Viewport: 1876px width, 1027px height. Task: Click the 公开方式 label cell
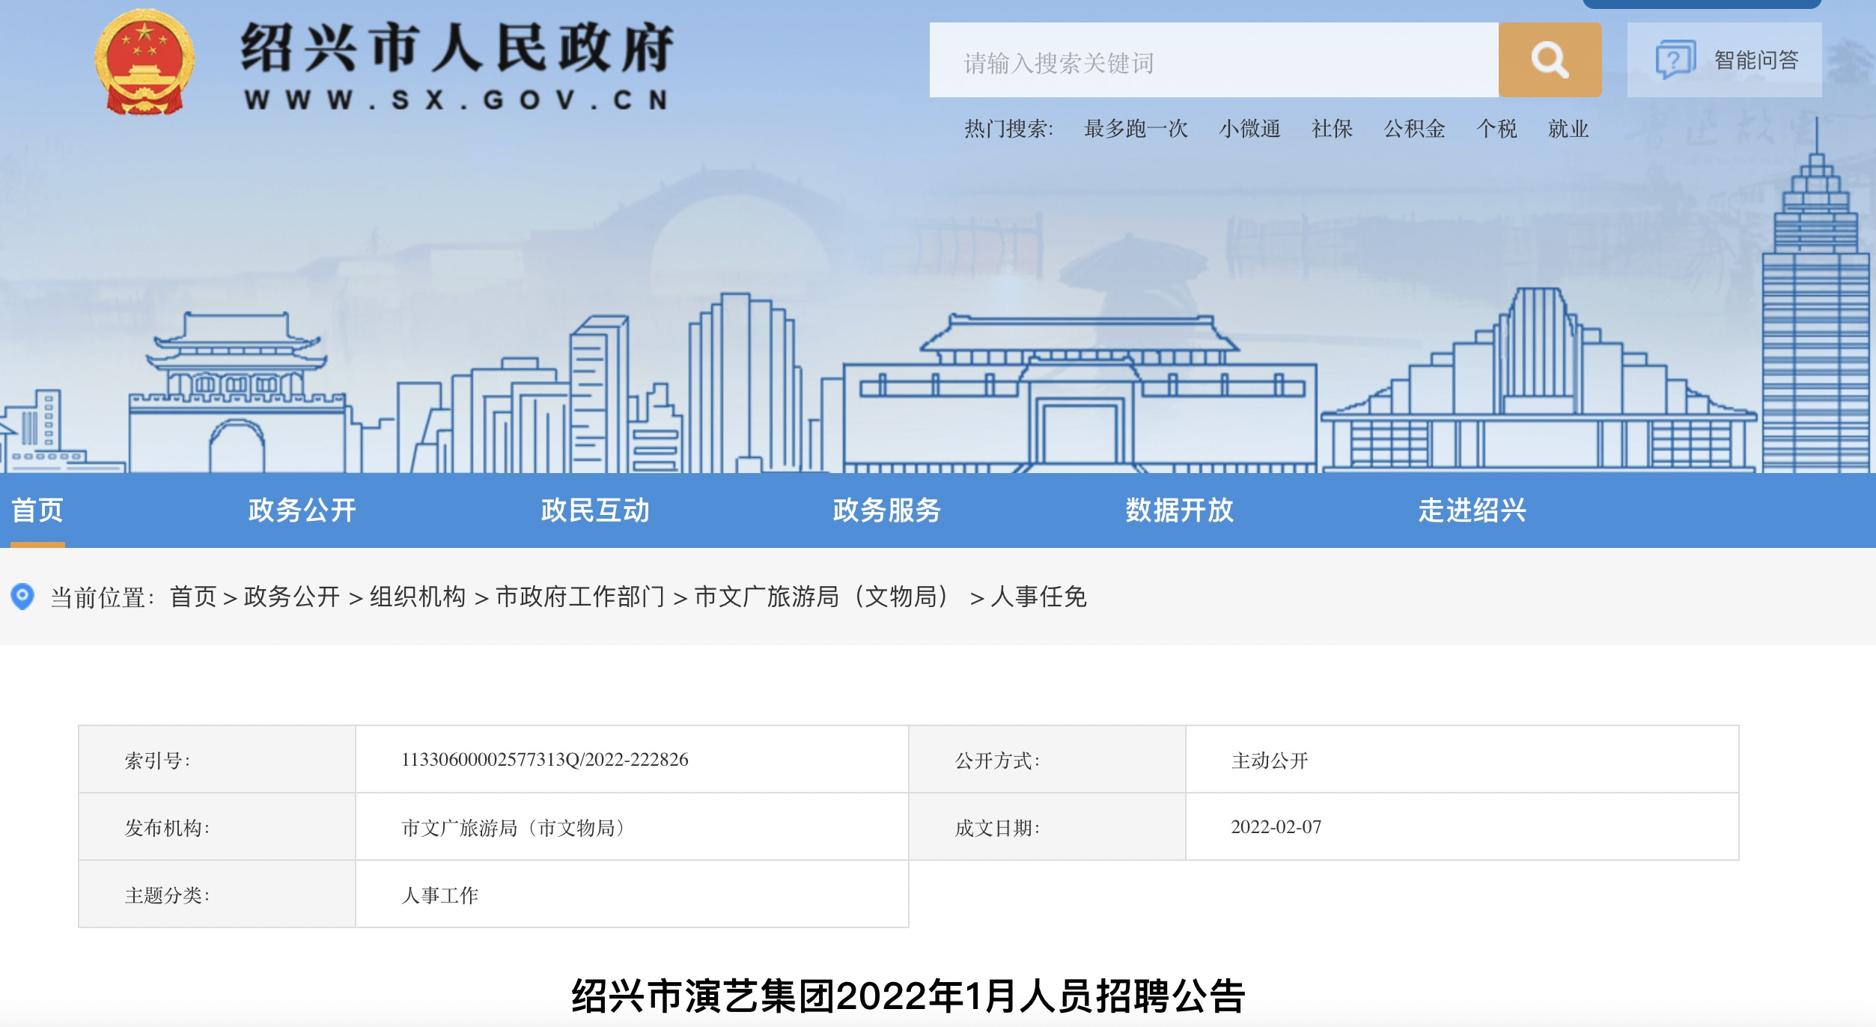pyautogui.click(x=1047, y=760)
